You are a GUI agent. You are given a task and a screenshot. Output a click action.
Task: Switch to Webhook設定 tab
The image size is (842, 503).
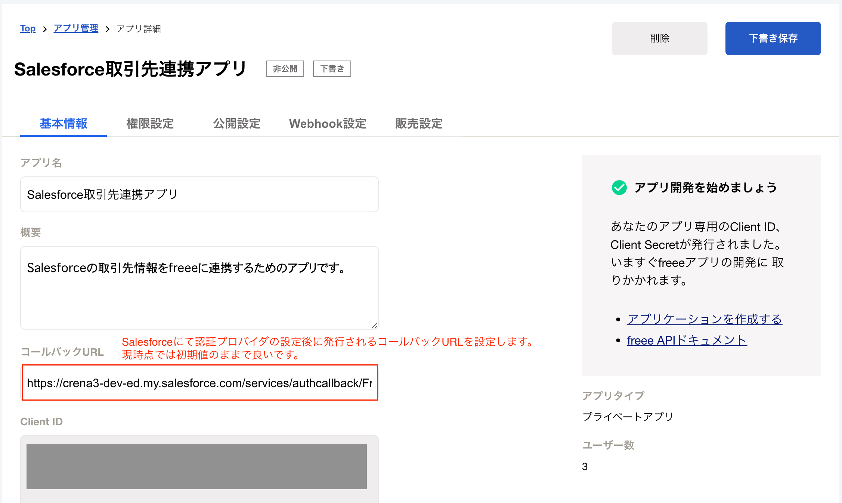tap(328, 123)
